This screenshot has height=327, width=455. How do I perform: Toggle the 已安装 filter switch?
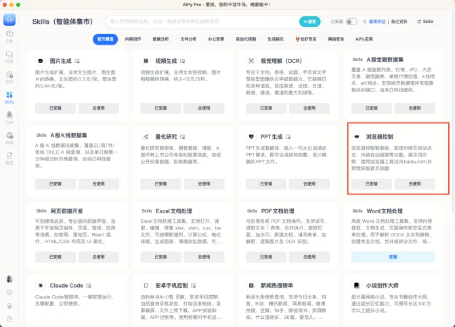point(351,22)
